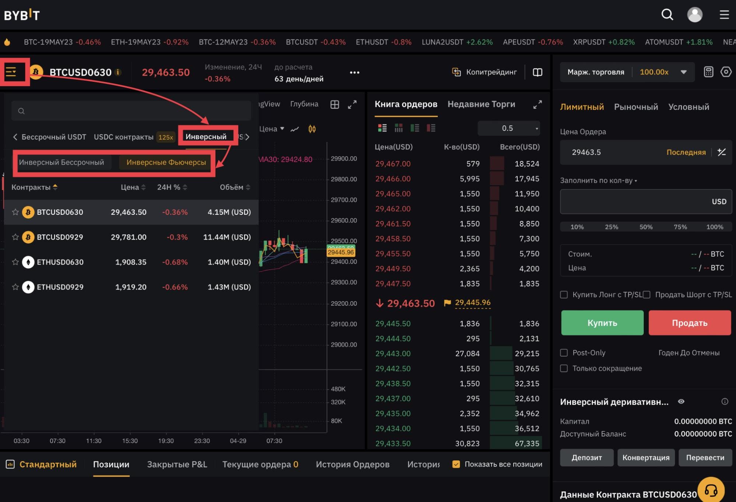The height and width of the screenshot is (502, 736).
Task: Switch to USDC contracts tab
Action: coord(124,137)
